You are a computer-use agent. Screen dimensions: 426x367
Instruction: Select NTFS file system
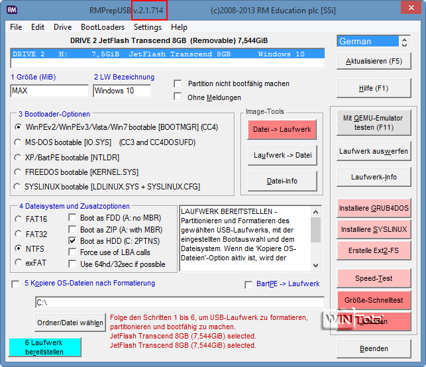[18, 248]
